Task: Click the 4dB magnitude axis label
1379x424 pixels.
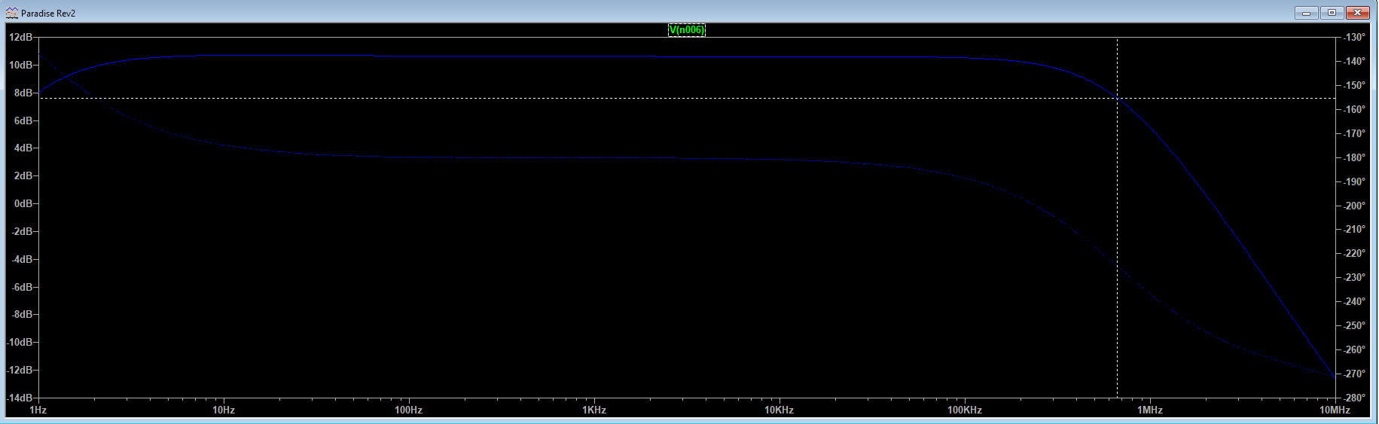Action: tap(23, 148)
